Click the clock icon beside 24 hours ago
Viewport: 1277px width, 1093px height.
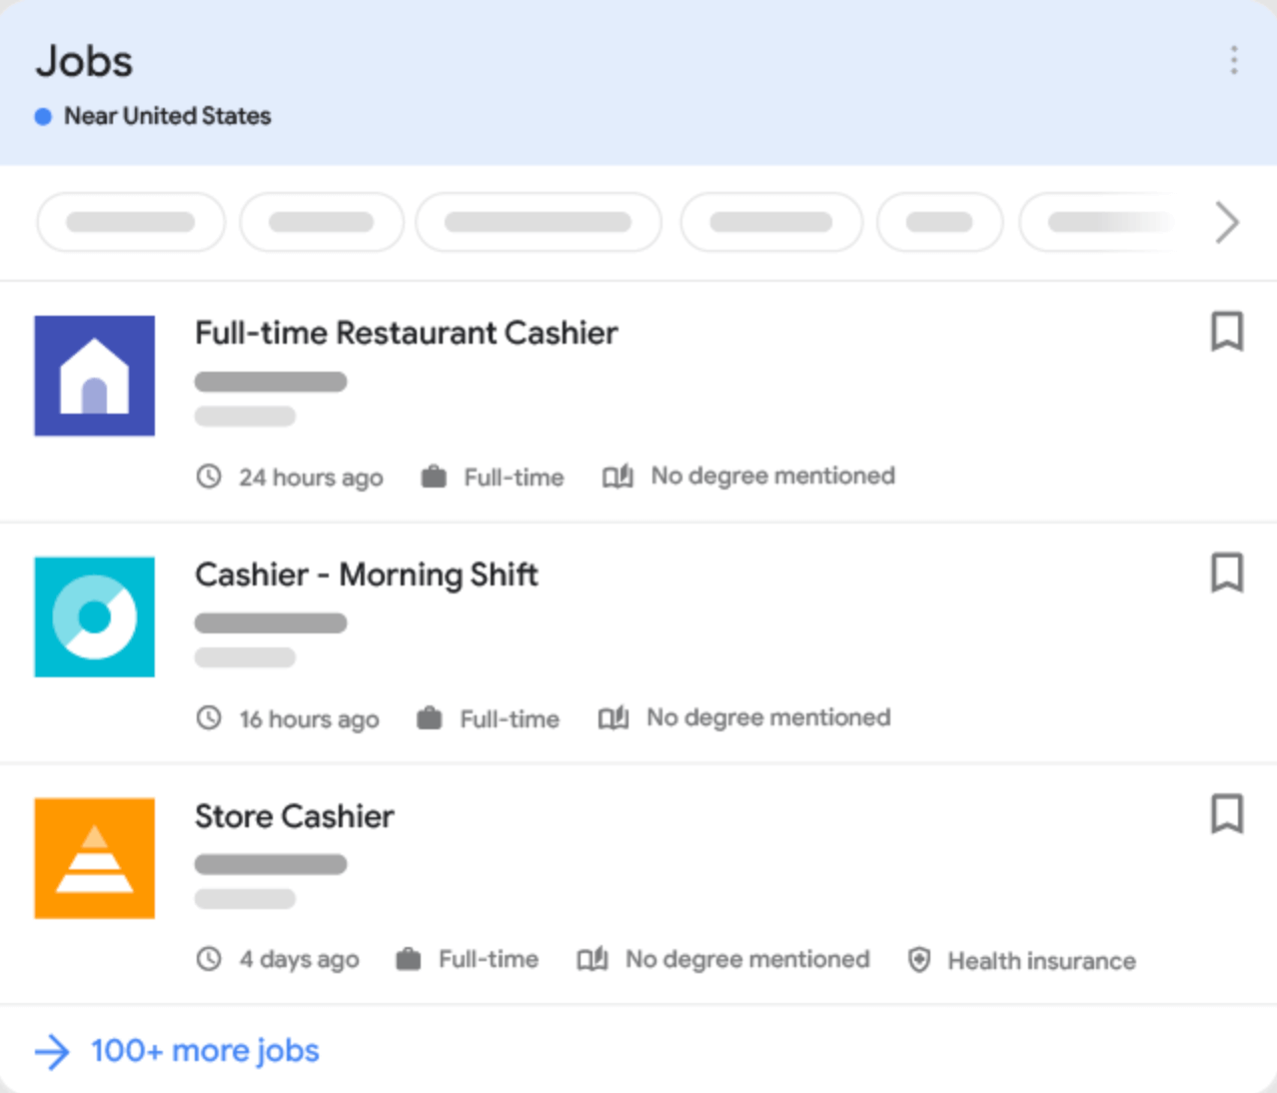click(209, 477)
